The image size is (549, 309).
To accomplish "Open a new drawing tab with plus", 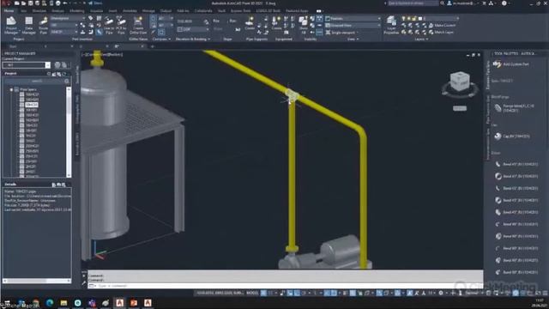I will coord(153,46).
